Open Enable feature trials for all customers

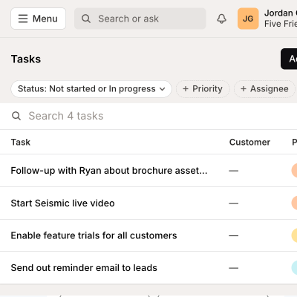94,235
